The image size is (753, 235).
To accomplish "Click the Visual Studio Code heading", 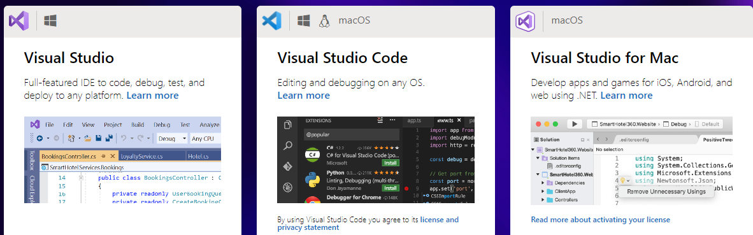I will (x=342, y=58).
